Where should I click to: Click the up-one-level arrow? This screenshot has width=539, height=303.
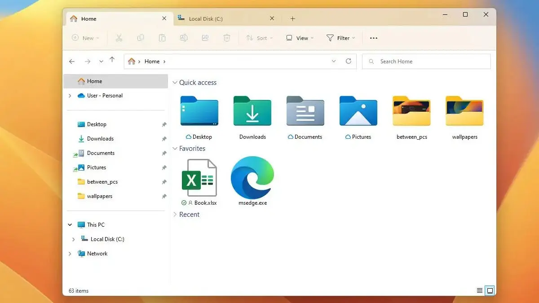(112, 61)
